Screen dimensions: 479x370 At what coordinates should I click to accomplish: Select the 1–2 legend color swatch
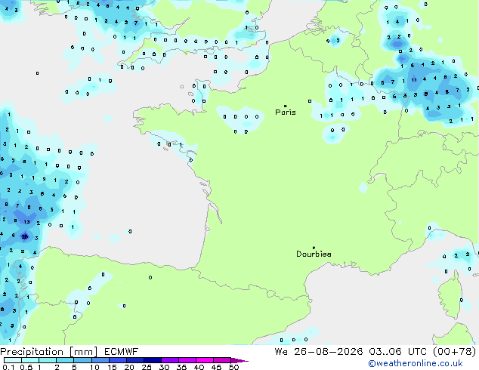[48, 360]
